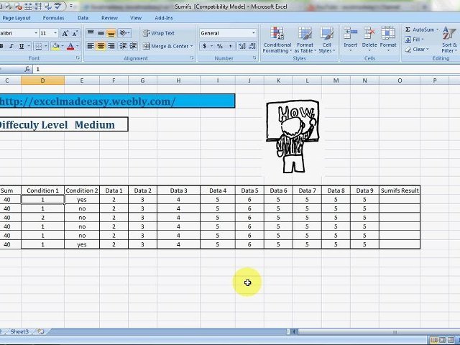Toggle Bottom Align
Viewport: 460px width, 345px height.
tap(111, 33)
